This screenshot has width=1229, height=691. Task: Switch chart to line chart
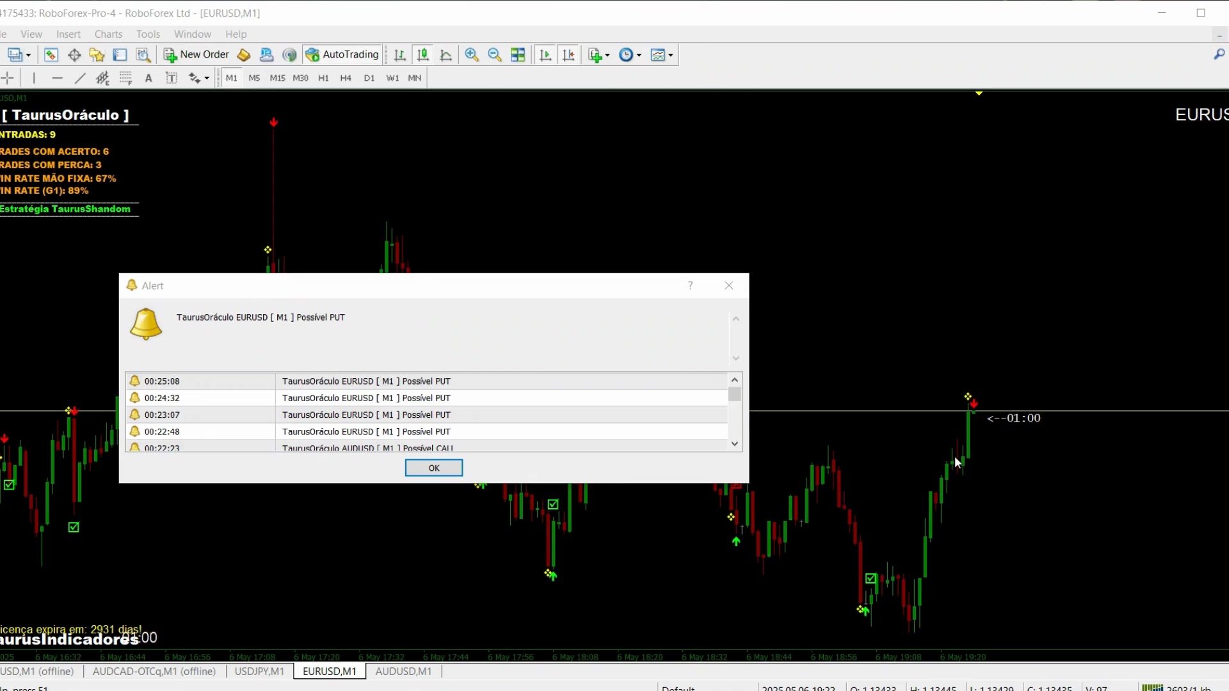pyautogui.click(x=446, y=55)
